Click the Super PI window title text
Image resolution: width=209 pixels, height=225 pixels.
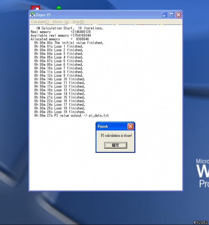point(43,15)
